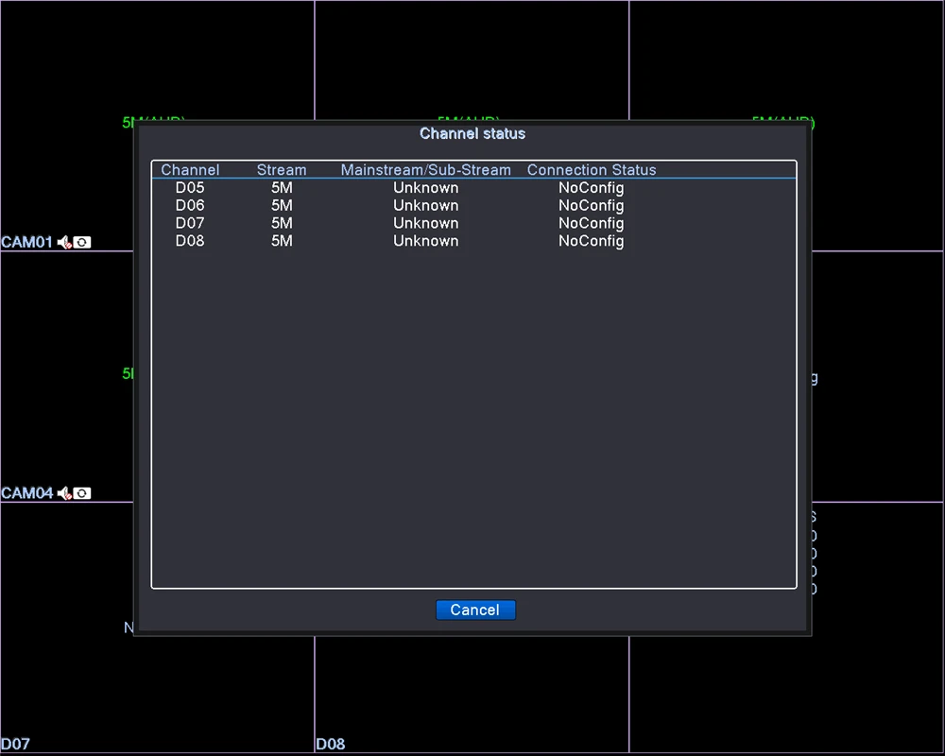Click the 5M stream value for D08
945x756 pixels.
(x=282, y=241)
